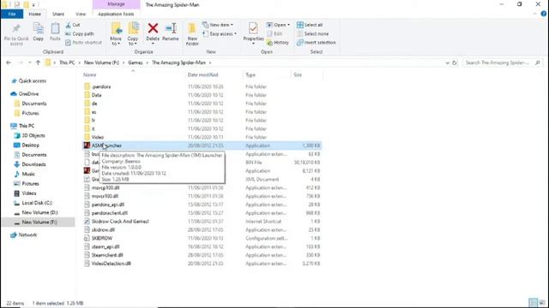549x308 pixels.
Task: Click the red Delete icon
Action: tap(153, 28)
